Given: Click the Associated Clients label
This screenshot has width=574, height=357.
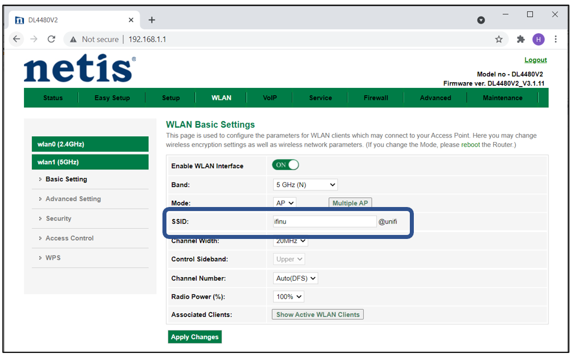Looking at the screenshot, I should coord(201,315).
